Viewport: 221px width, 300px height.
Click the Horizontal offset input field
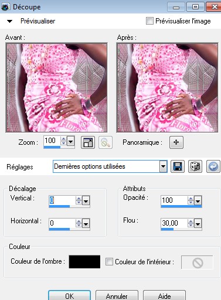(x=62, y=223)
